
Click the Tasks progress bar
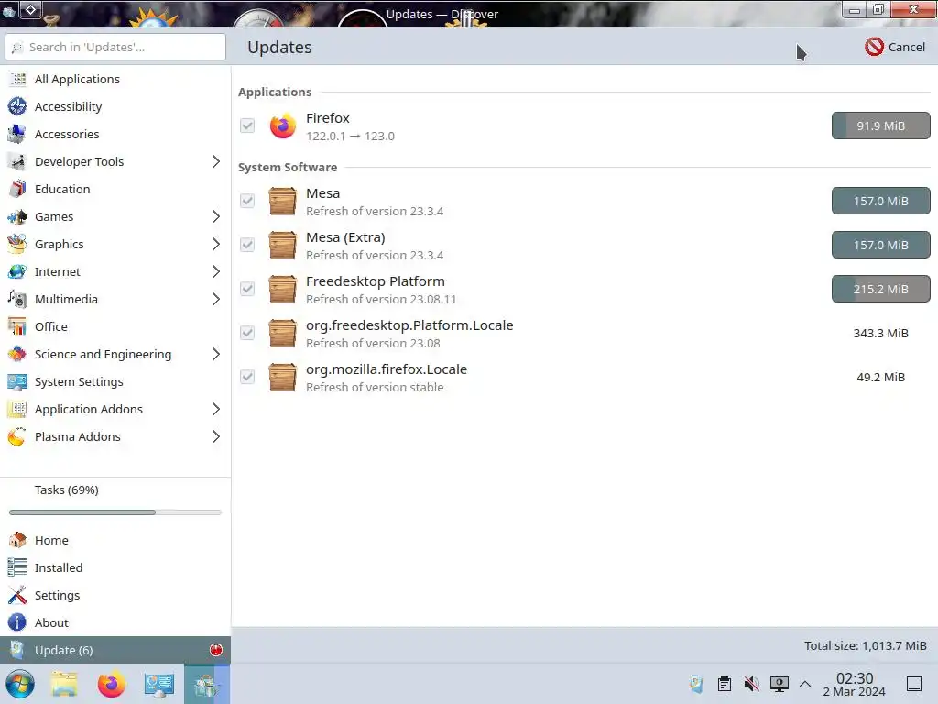click(115, 512)
